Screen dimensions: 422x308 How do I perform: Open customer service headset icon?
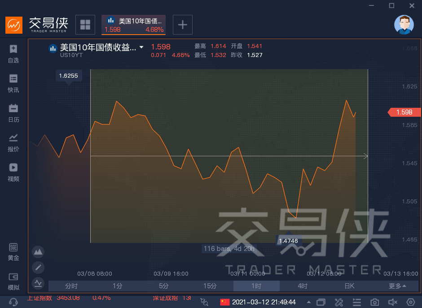pyautogui.click(x=13, y=302)
